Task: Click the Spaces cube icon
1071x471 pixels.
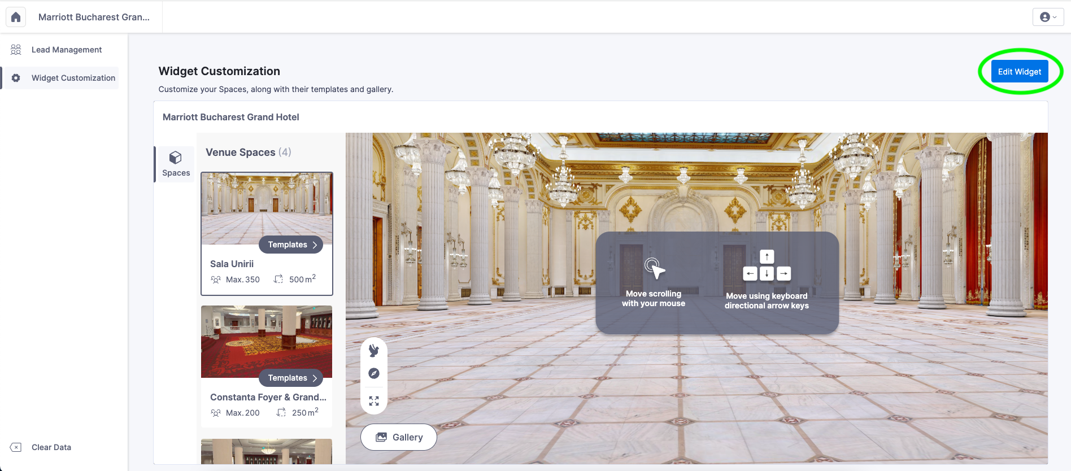Action: point(176,158)
